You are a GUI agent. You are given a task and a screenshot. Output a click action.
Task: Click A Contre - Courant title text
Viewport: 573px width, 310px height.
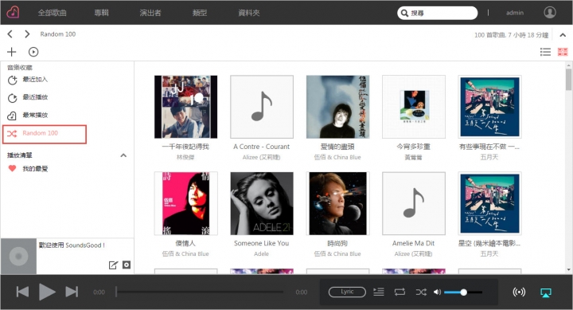point(262,147)
